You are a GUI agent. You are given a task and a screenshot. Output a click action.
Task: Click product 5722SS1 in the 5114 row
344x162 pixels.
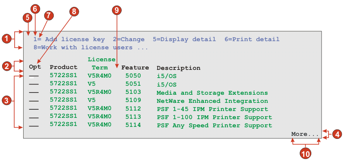point(64,124)
